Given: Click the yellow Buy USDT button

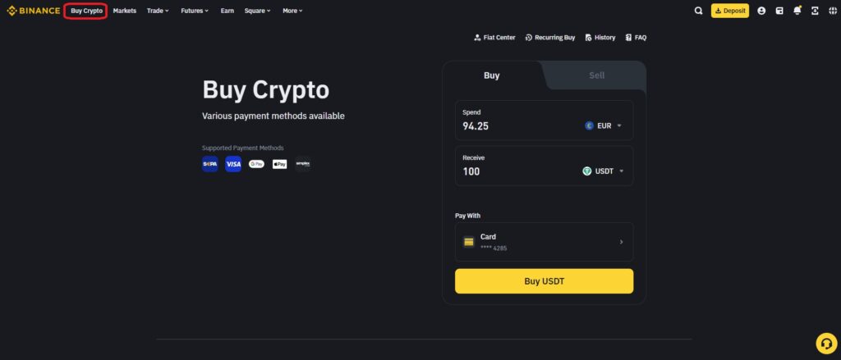Looking at the screenshot, I should tap(544, 281).
